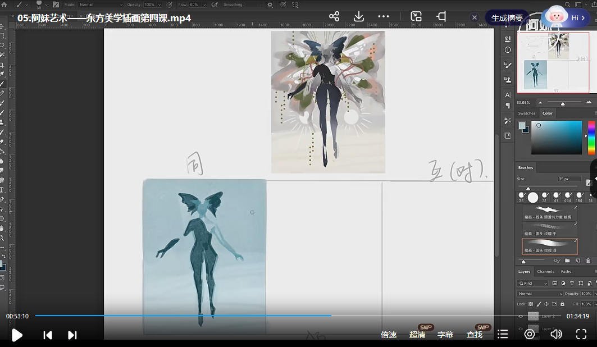597x347 pixels.
Task: Open the Kind filter dropdown in Layers panel
Action: click(x=533, y=284)
